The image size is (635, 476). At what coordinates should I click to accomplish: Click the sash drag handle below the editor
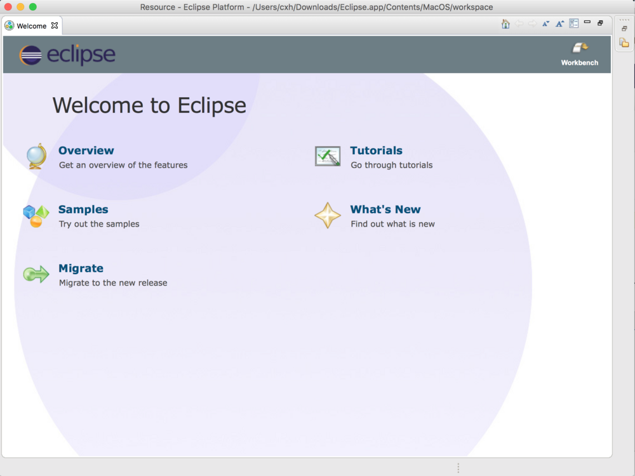pos(458,468)
